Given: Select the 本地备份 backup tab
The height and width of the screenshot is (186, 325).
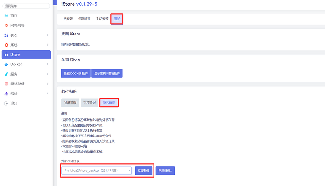Looking at the screenshot, I should (x=89, y=102).
